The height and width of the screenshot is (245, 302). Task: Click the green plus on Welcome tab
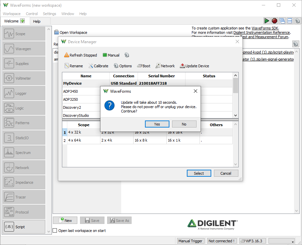coord(22,21)
